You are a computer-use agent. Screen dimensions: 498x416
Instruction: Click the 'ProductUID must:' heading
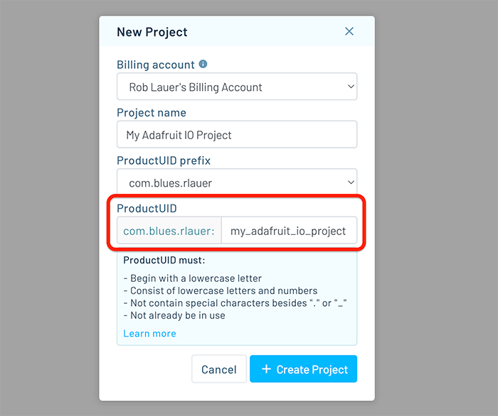(x=164, y=260)
